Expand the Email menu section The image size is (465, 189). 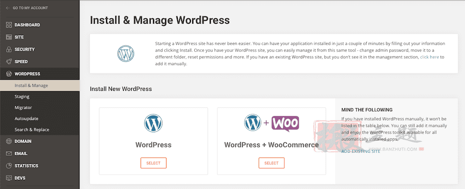point(40,154)
